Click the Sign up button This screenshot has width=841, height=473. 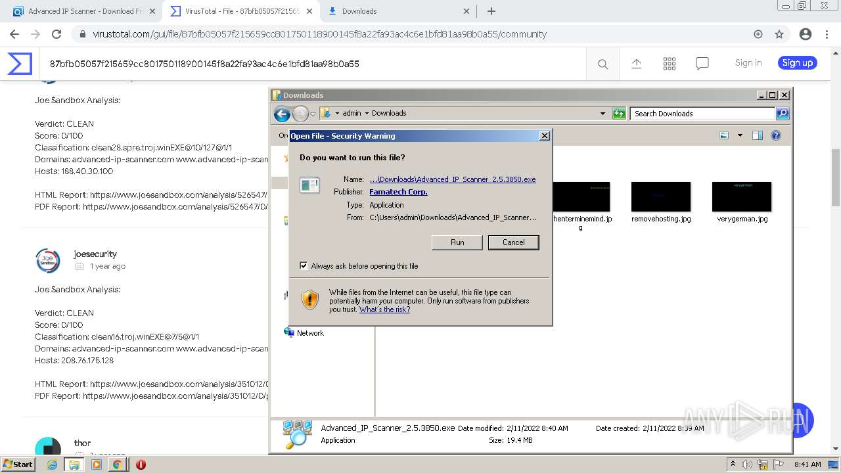[798, 63]
